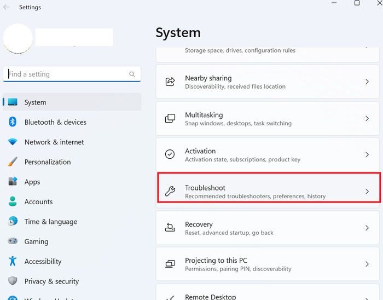Maximize the Settings window
The height and width of the screenshot is (300, 383).
point(357,3)
